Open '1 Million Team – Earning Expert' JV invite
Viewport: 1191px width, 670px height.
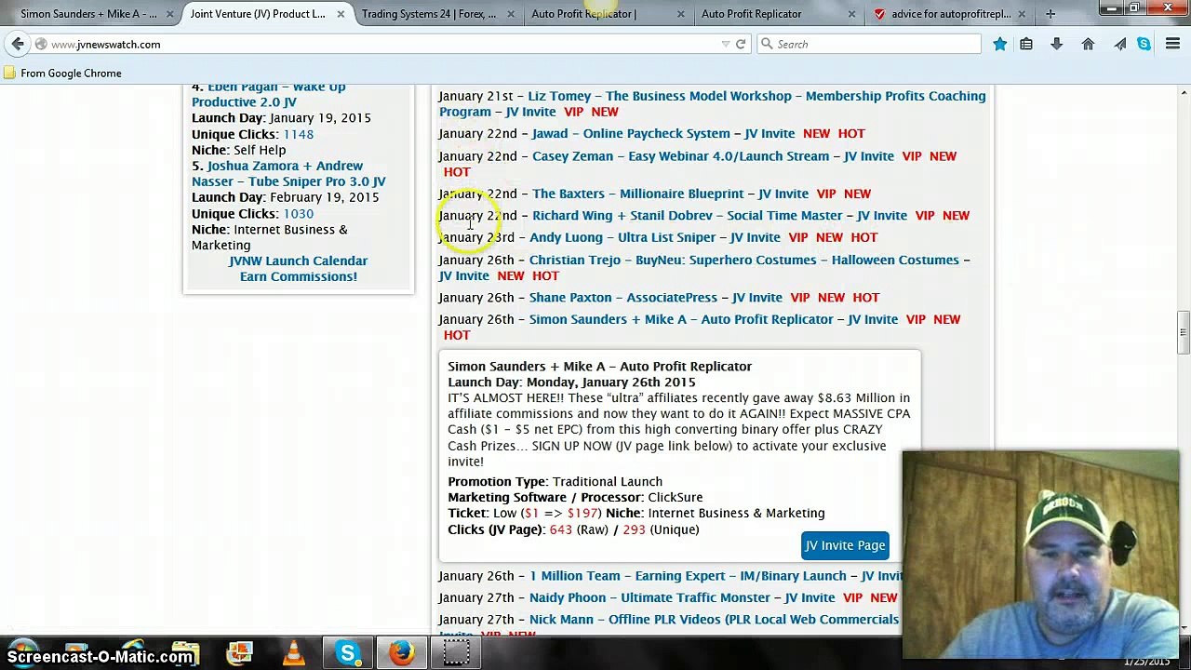tap(716, 576)
